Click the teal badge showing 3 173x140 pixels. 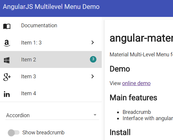(x=93, y=59)
